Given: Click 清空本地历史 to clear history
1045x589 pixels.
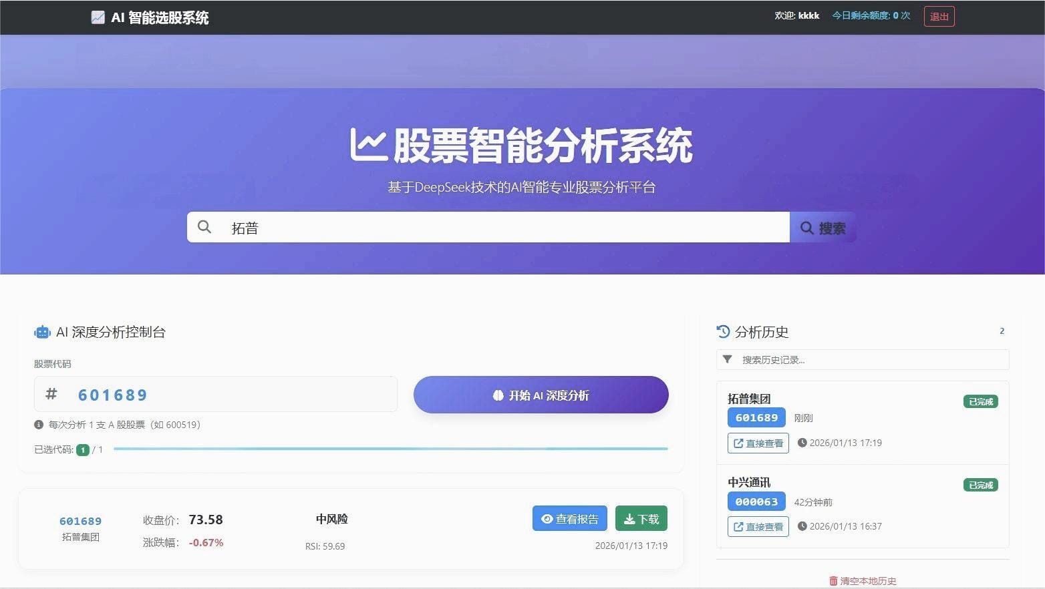Looking at the screenshot, I should 863,581.
